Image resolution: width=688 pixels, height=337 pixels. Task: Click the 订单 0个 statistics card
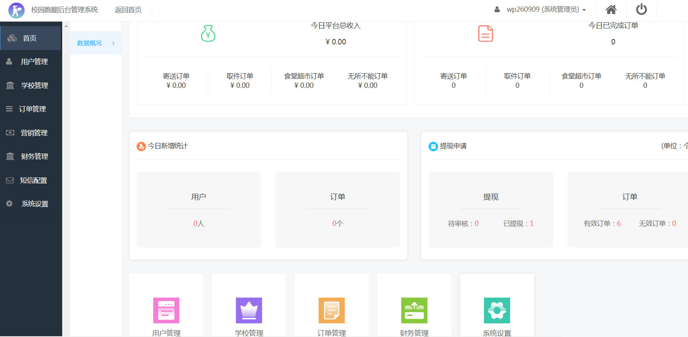[x=338, y=210]
